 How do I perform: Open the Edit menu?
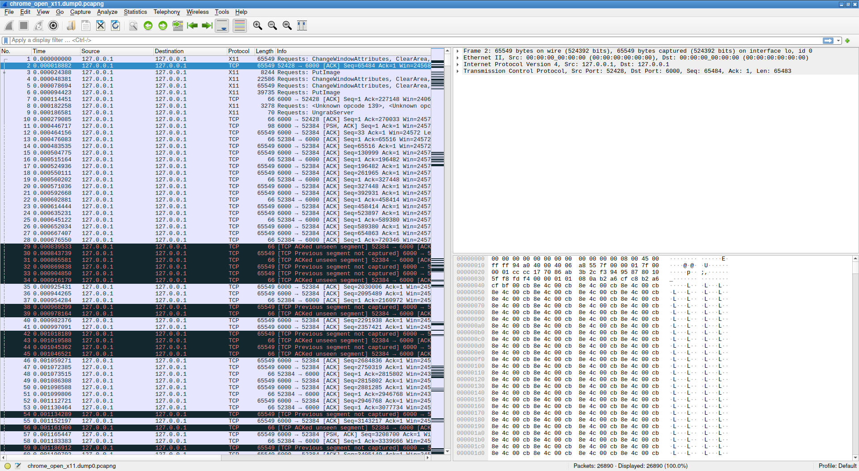point(25,12)
